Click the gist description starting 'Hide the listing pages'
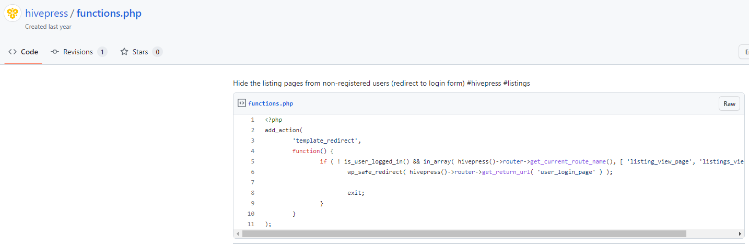Image resolution: width=749 pixels, height=245 pixels. pos(381,83)
